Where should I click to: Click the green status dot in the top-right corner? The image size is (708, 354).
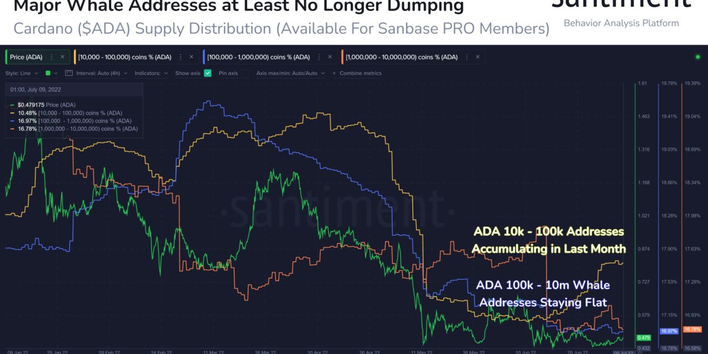click(698, 57)
